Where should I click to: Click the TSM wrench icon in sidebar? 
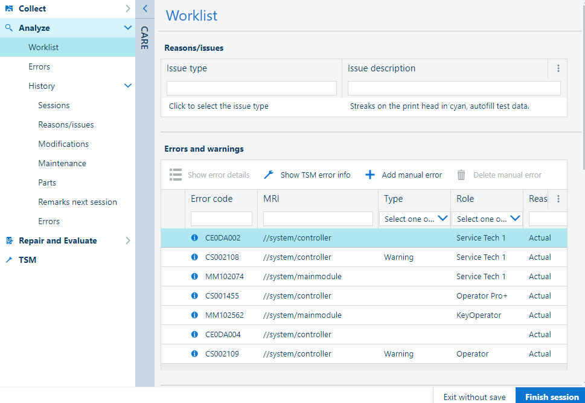pos(9,260)
